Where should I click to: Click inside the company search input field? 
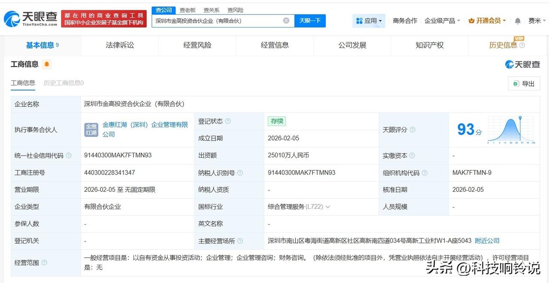[x=214, y=20]
